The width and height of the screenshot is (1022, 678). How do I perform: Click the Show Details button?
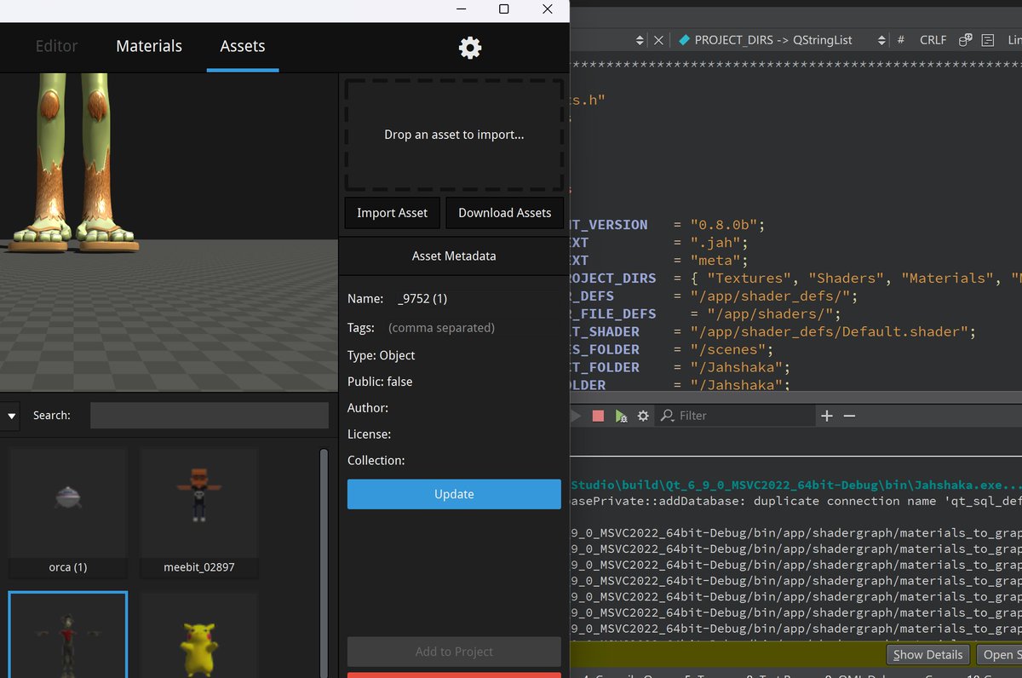click(x=927, y=654)
